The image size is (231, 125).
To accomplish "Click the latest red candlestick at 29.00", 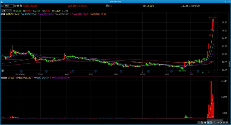I will click(214, 21).
